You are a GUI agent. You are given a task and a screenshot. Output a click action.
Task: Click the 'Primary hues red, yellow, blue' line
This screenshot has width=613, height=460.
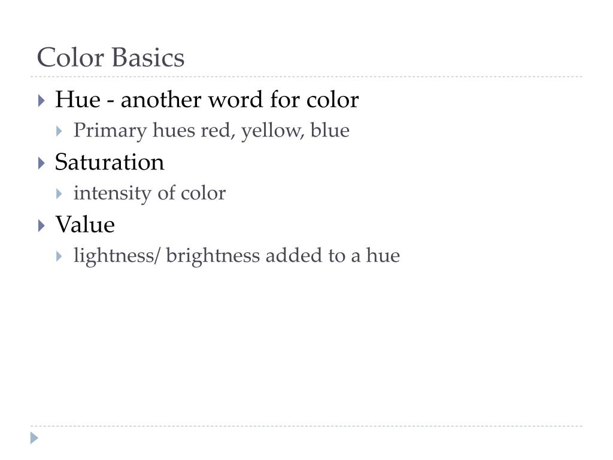[211, 131]
